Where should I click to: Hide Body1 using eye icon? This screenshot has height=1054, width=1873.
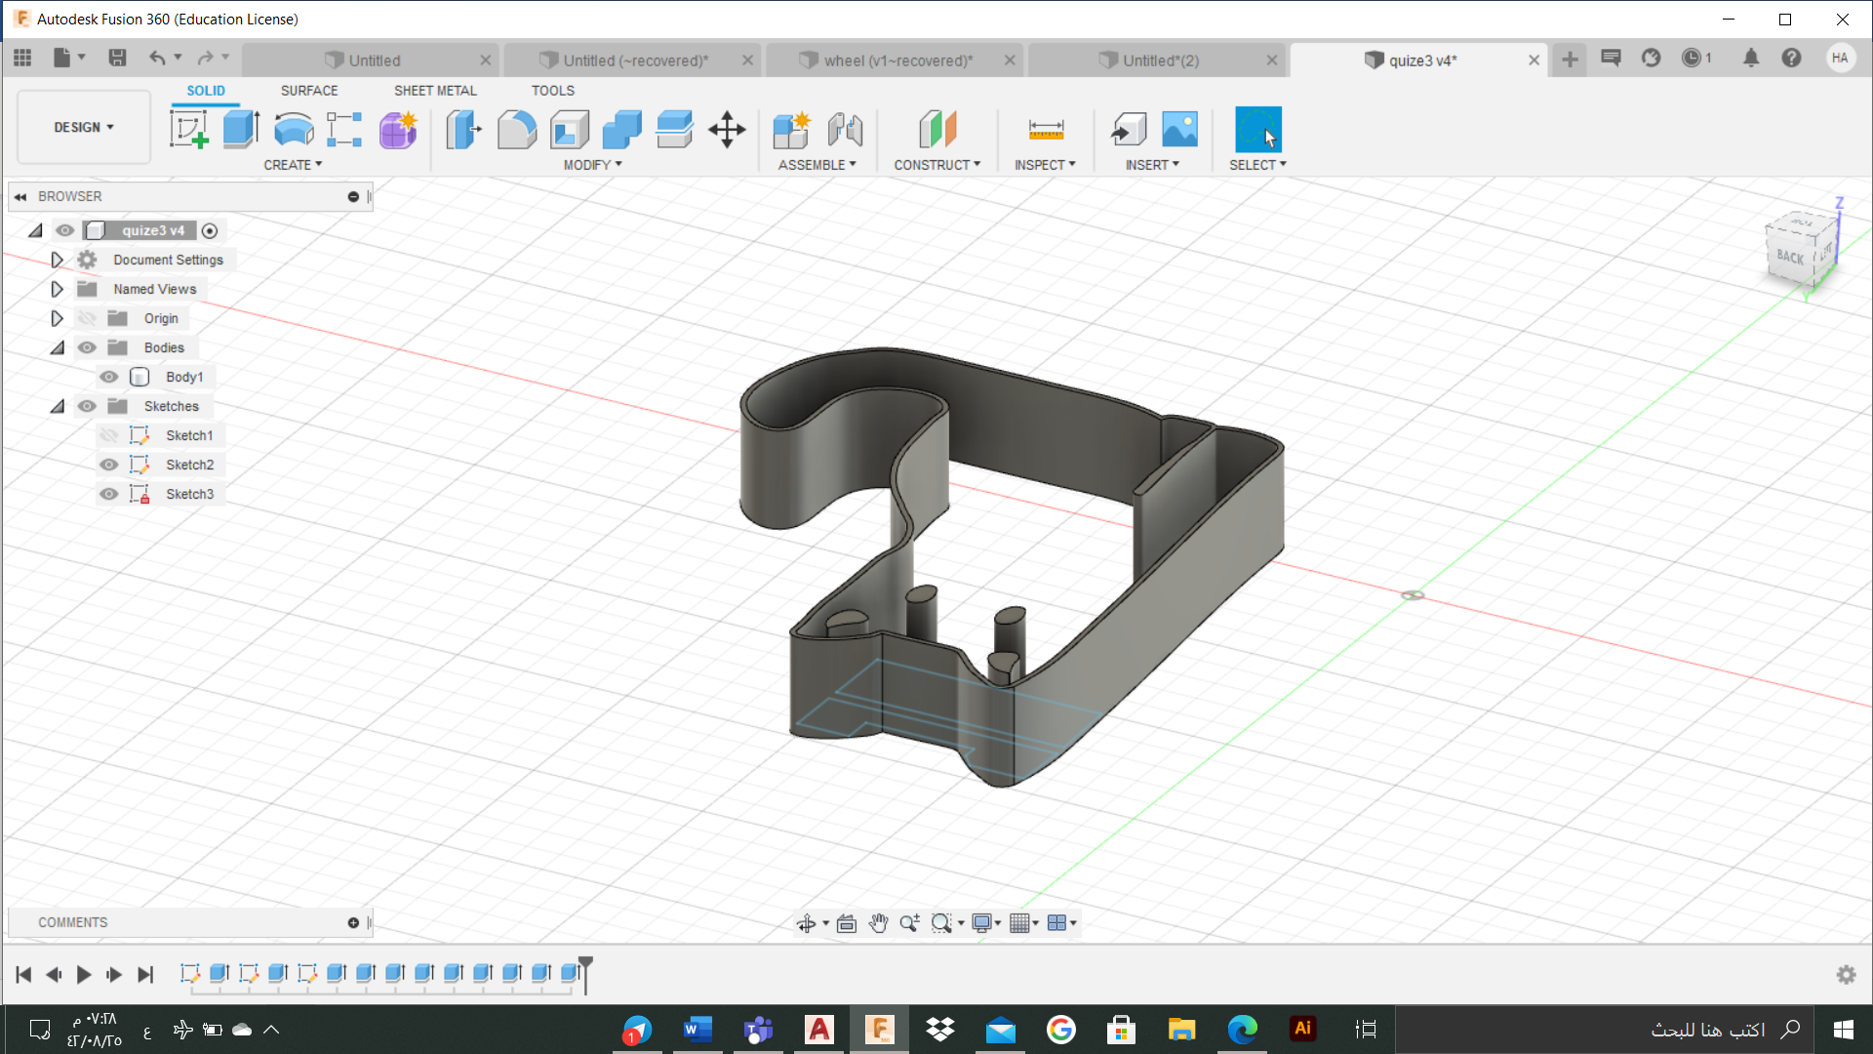[109, 377]
